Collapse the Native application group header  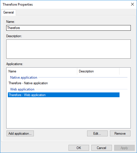pyautogui.click(x=24, y=77)
